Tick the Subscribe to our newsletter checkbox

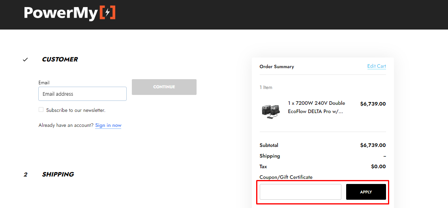(x=41, y=110)
